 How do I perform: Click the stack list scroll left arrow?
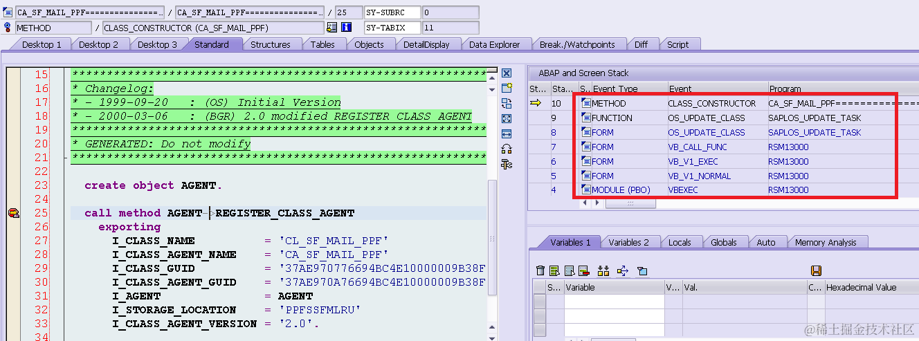tap(585, 203)
